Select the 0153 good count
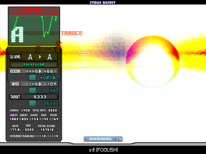 click(x=34, y=119)
